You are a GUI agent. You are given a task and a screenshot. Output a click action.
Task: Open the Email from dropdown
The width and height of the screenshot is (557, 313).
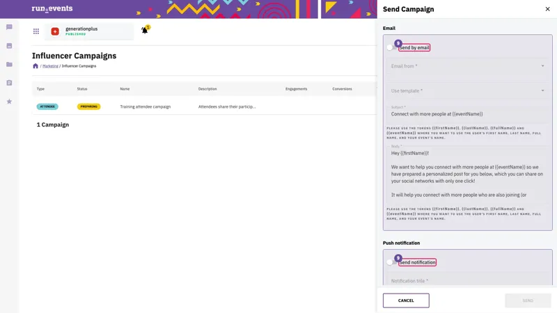pos(467,66)
